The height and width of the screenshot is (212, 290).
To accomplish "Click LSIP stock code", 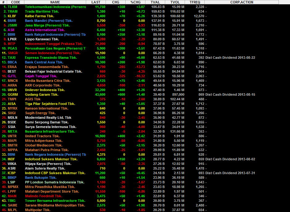I will (11, 182).
